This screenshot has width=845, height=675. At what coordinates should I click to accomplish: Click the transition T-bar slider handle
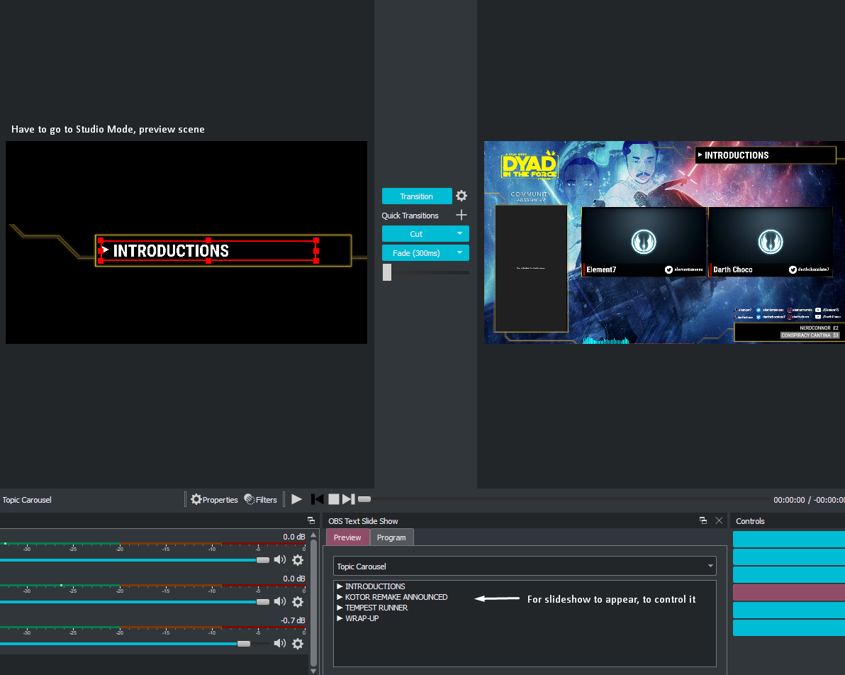(387, 272)
